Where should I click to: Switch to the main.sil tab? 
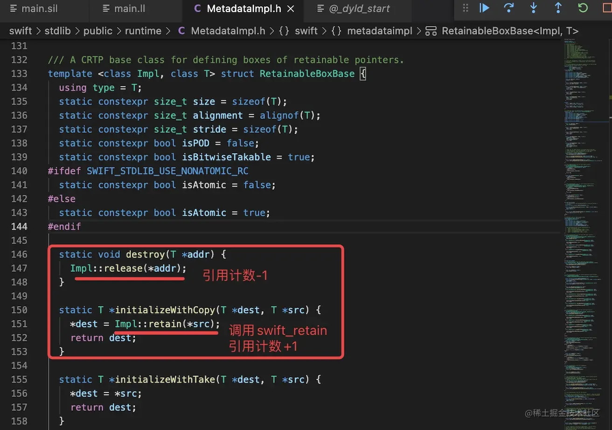34,8
